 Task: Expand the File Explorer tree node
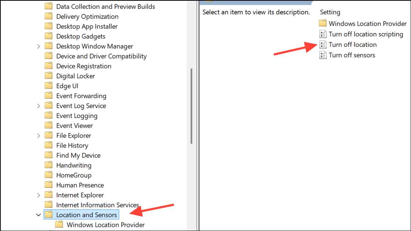tap(39, 136)
